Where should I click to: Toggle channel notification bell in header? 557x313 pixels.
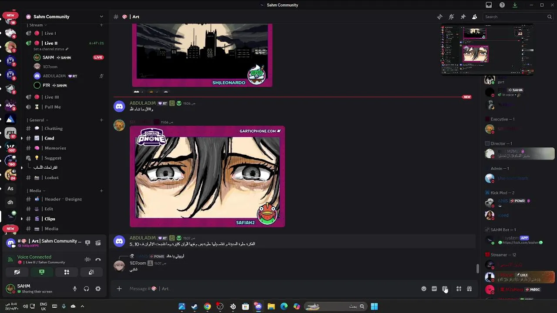[x=451, y=17]
